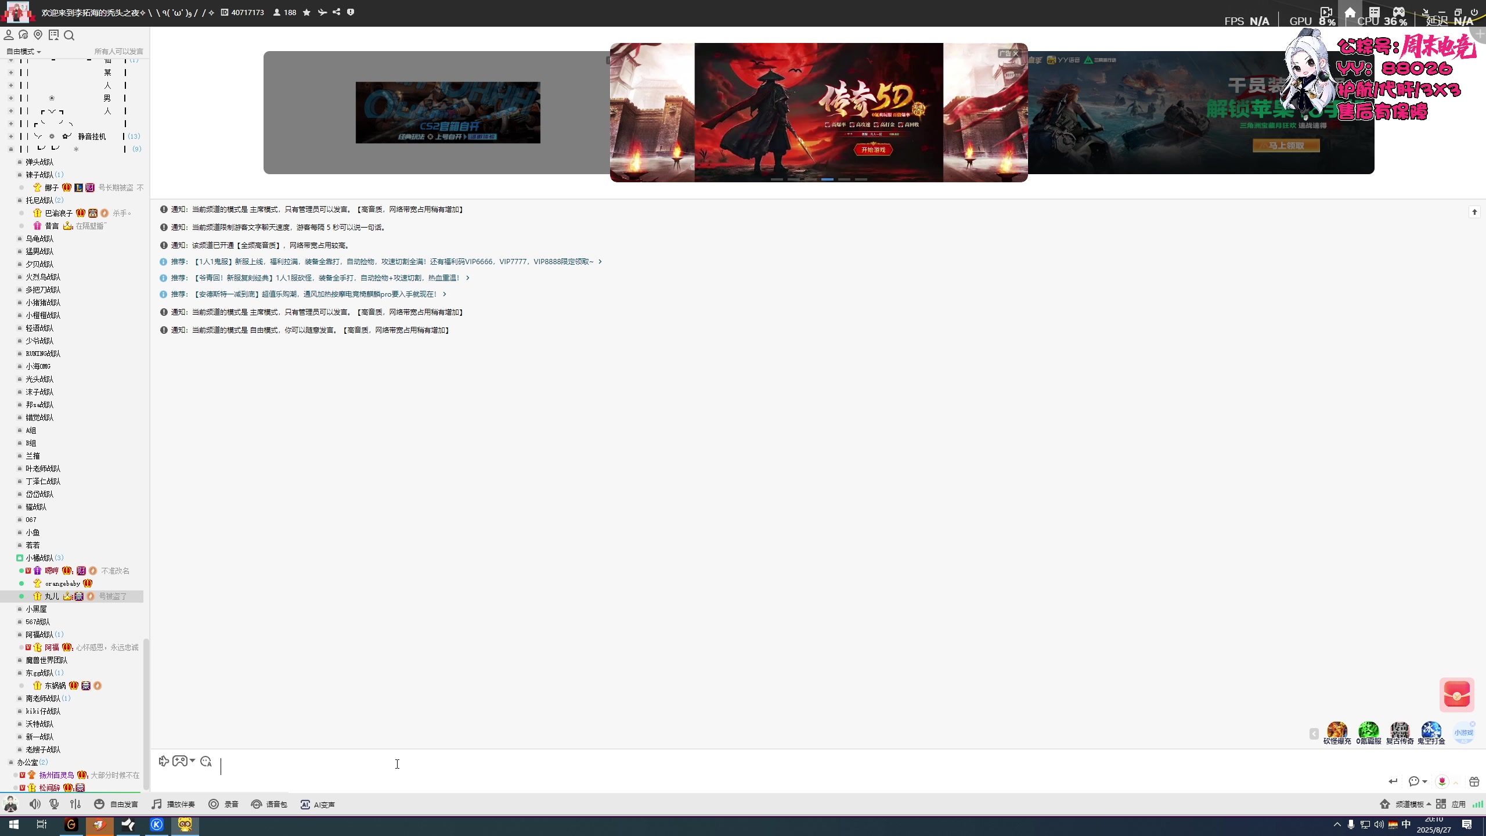
Task: Open the 频道模板 channel template dropdown
Action: (x=1413, y=804)
